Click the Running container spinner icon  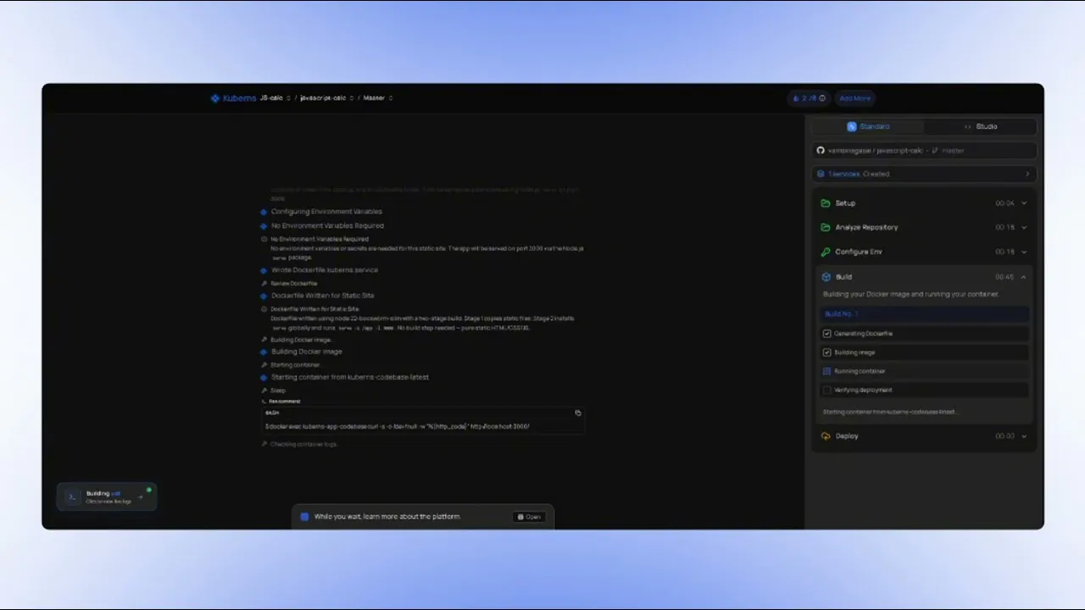(827, 371)
